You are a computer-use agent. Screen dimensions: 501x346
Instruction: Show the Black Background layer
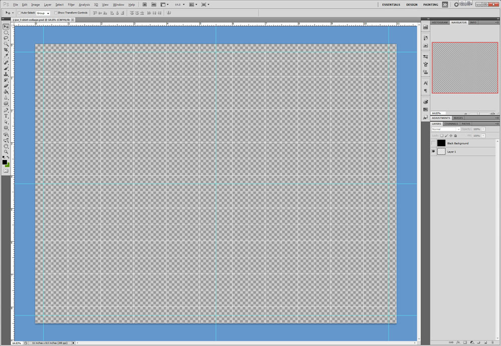(x=433, y=143)
